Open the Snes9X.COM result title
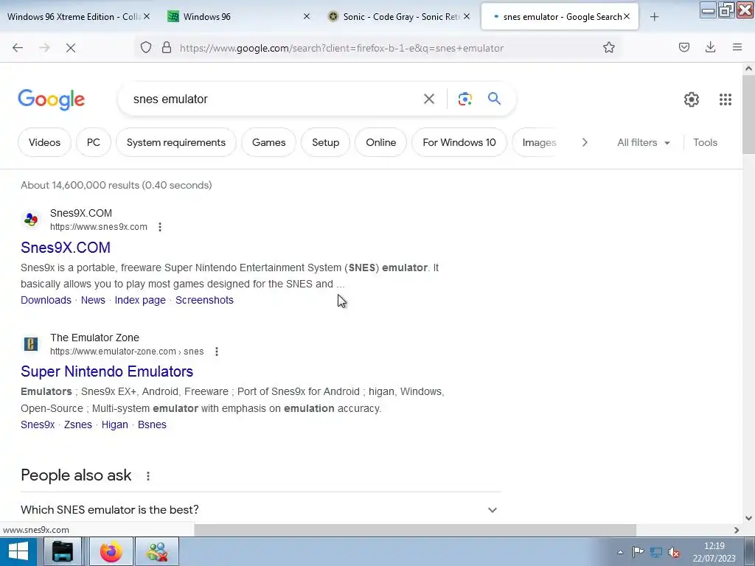 (66, 248)
